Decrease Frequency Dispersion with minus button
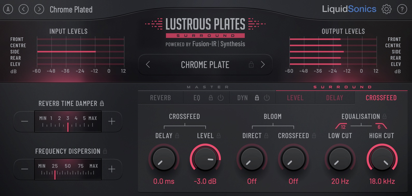Image resolution: width=412 pixels, height=196 pixels. tap(25, 169)
